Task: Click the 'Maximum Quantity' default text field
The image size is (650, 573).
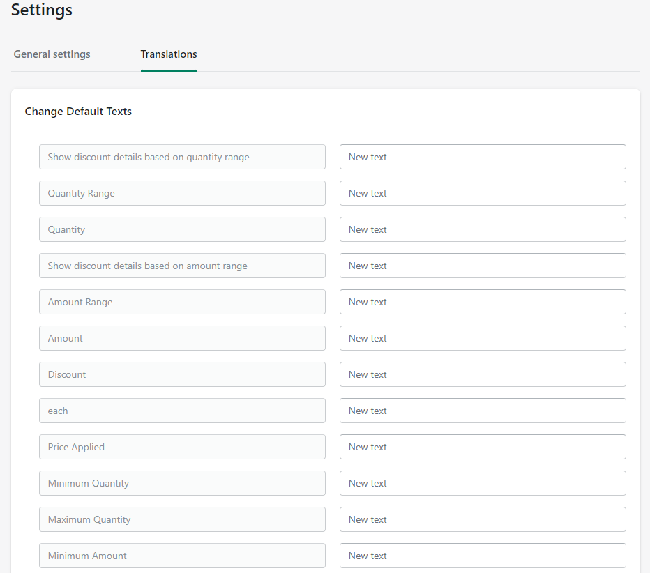Action: coord(183,519)
